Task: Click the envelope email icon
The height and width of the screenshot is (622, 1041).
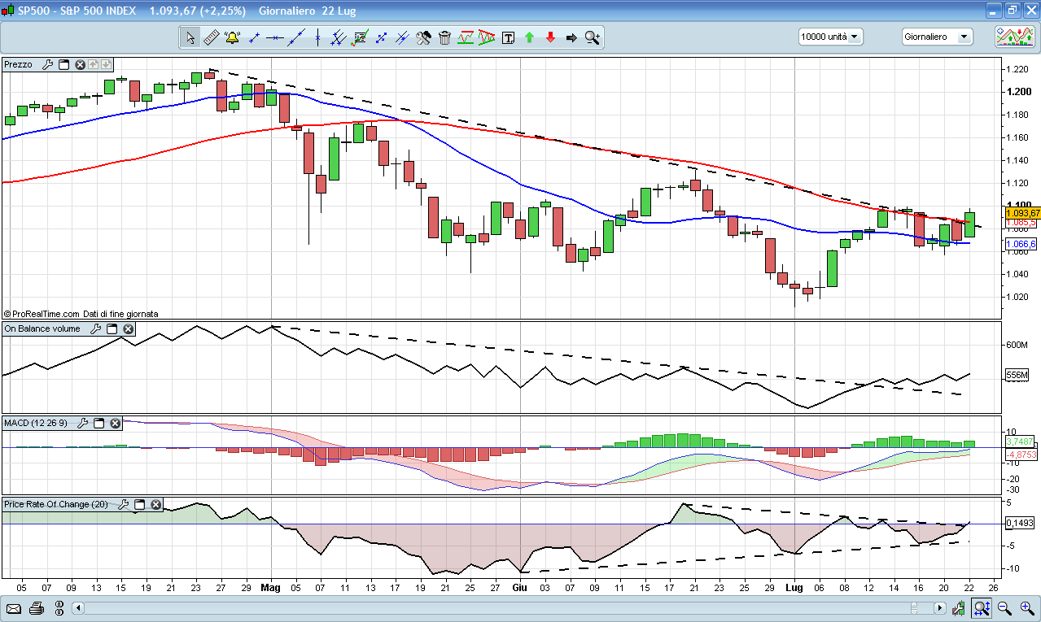Action: click(x=14, y=608)
